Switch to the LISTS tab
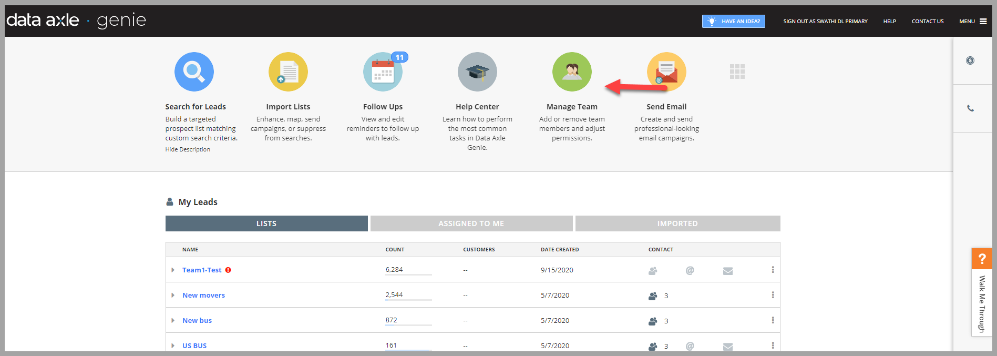Screen dimensions: 997x356 [266, 223]
